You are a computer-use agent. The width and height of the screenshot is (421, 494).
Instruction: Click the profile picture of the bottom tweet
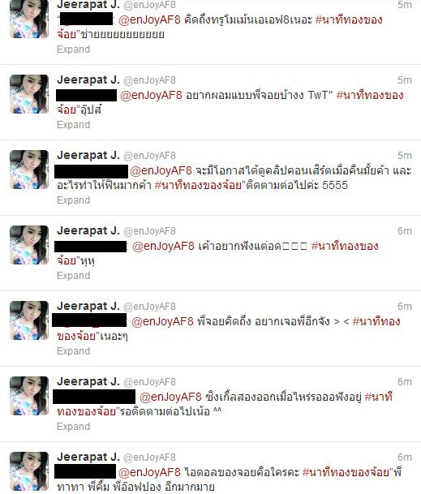(29, 471)
